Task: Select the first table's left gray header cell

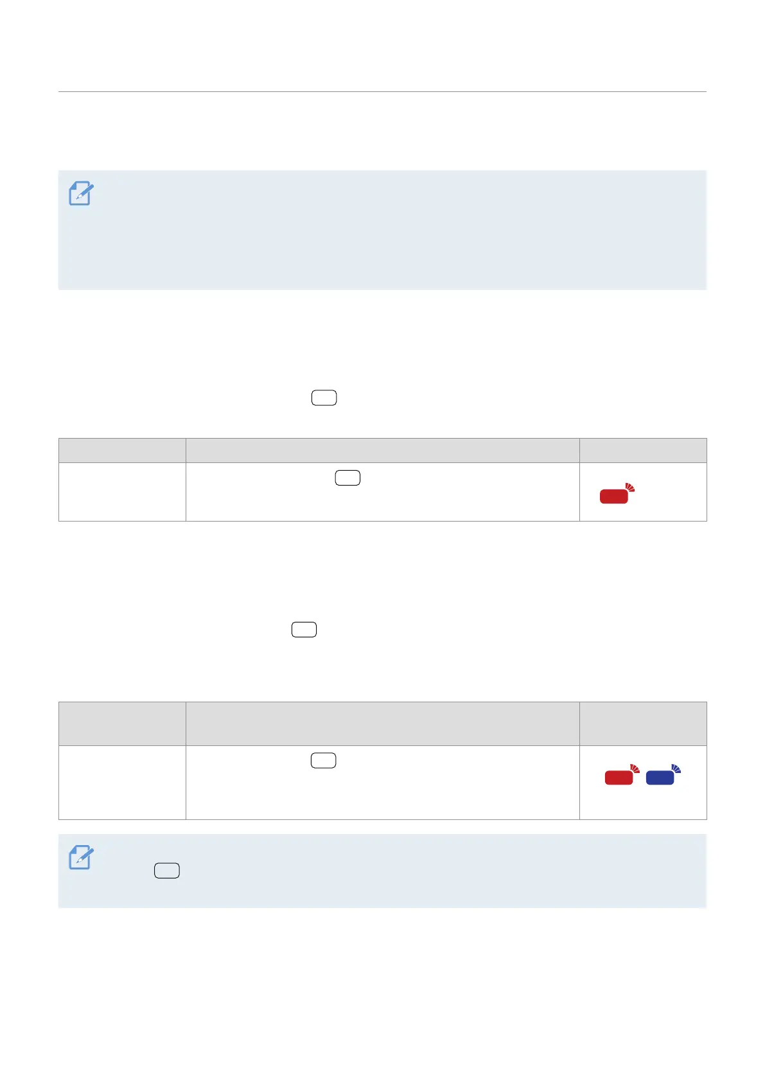Action: pyautogui.click(x=122, y=451)
